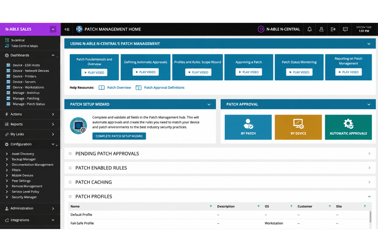Play the Profiles and Rules: Scope Wizard video
Image resolution: width=378 pixels, height=252 pixels.
[198, 73]
